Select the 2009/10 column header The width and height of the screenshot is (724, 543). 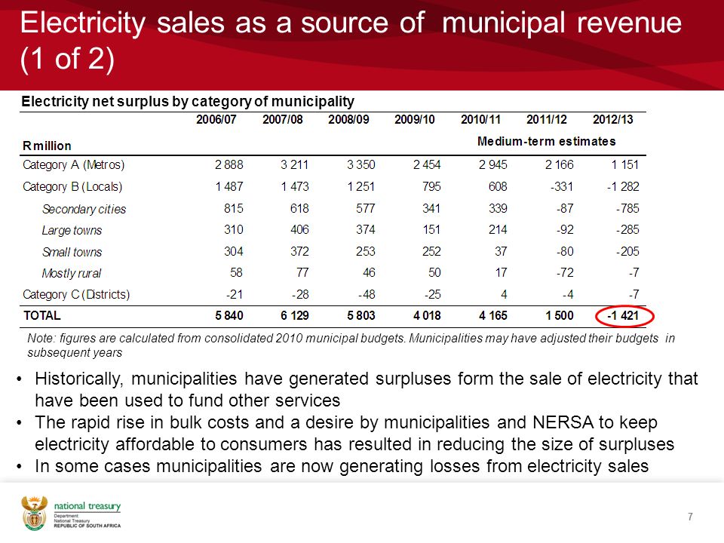[x=415, y=120]
